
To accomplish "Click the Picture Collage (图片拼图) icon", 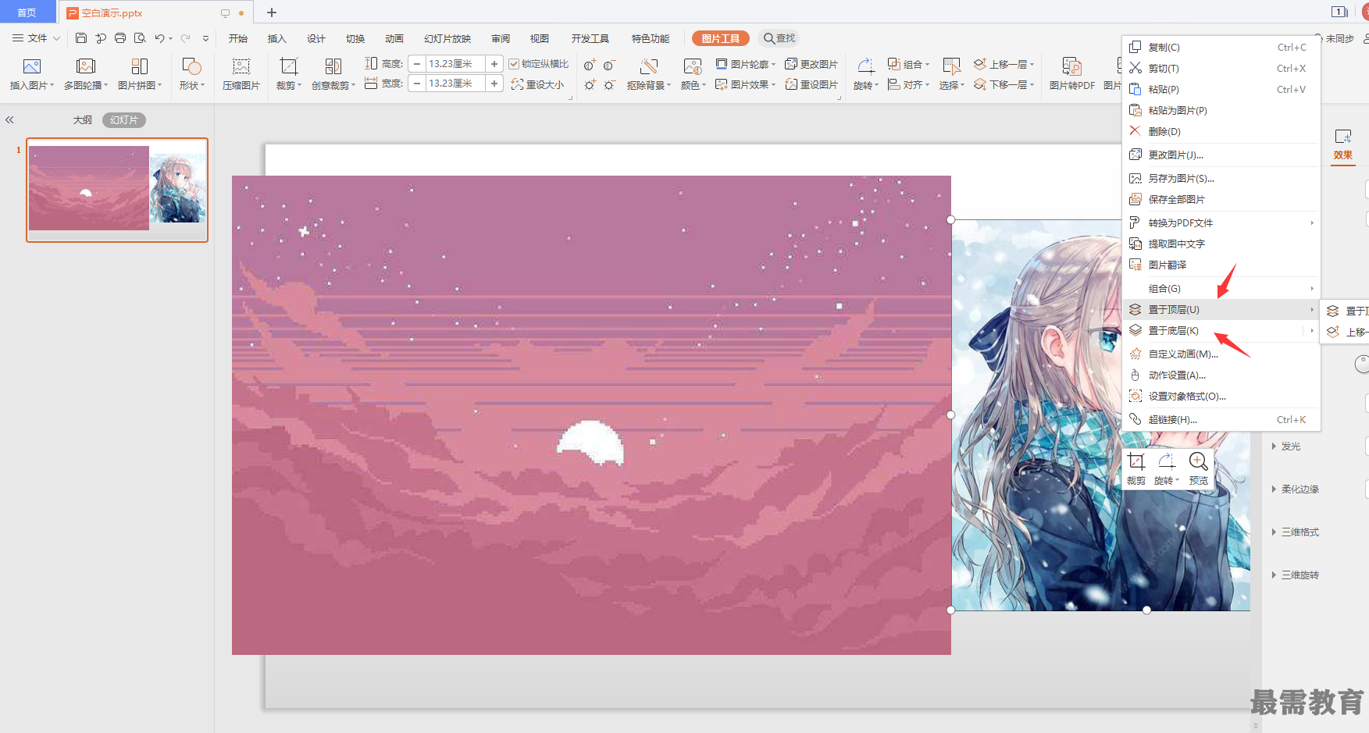I will 140,66.
